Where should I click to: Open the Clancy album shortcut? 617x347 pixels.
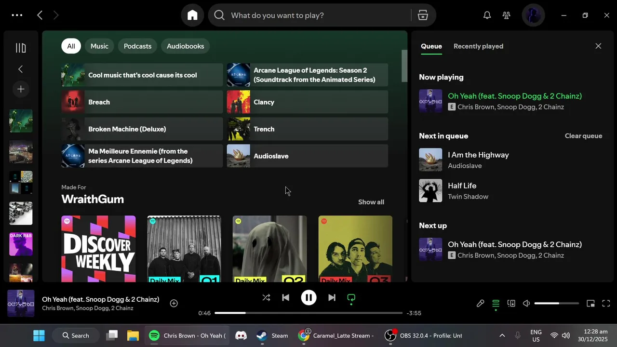[308, 102]
